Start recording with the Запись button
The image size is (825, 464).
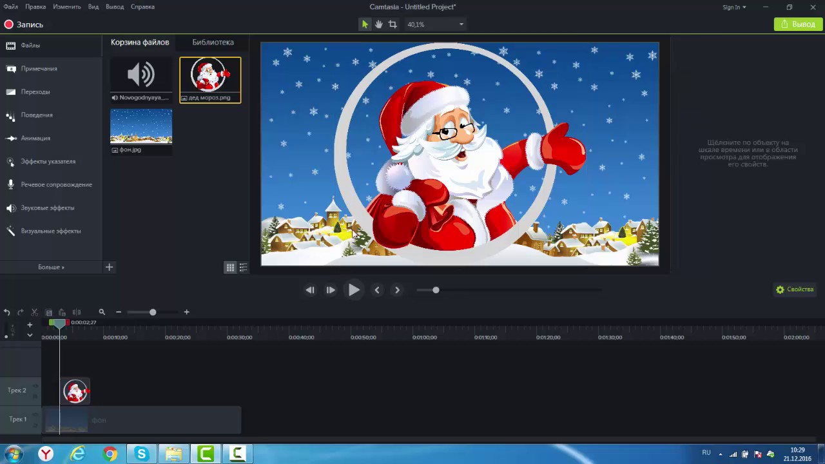coord(24,24)
